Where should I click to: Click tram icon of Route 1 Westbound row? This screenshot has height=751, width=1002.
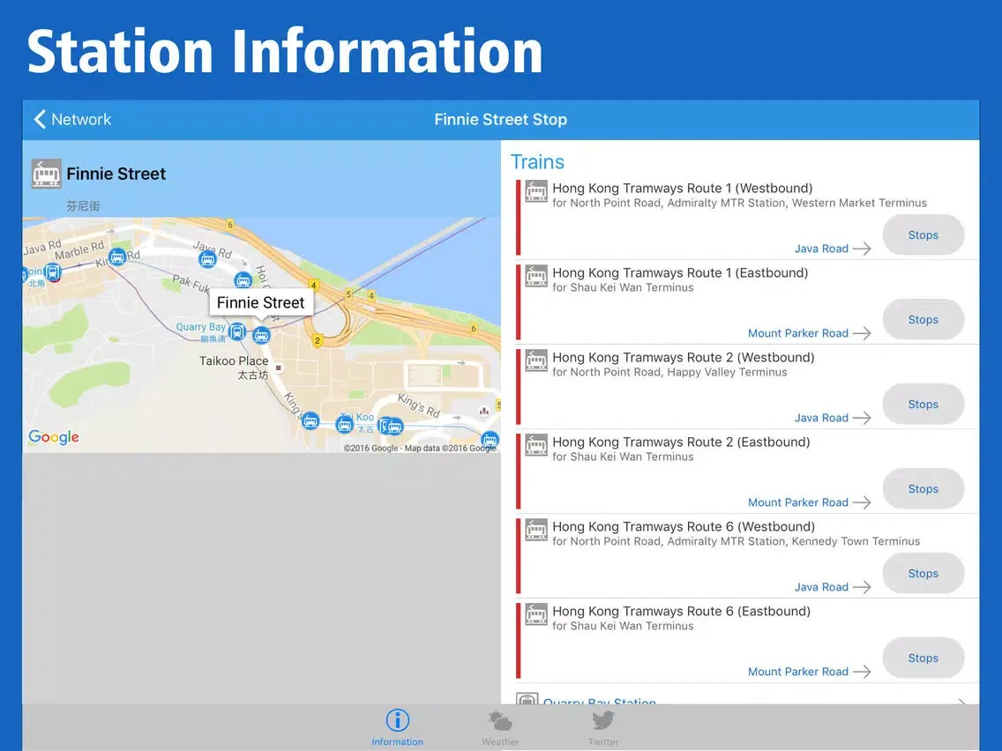(536, 191)
